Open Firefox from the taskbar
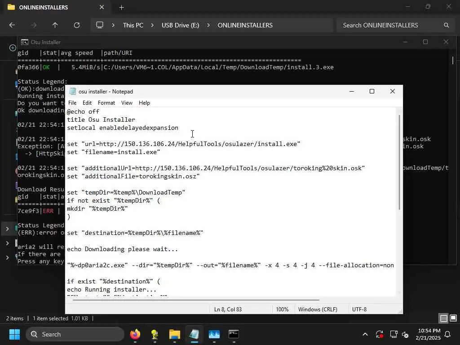 click(135, 334)
